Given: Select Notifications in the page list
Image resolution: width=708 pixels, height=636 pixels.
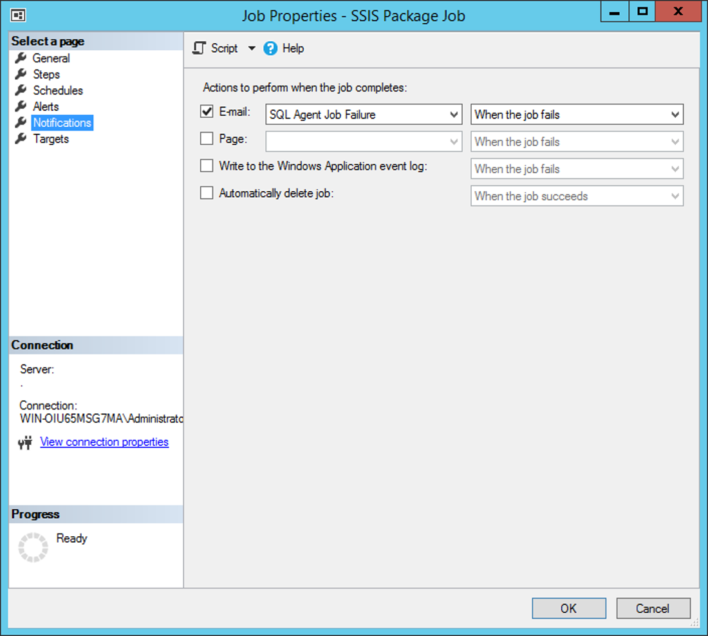Looking at the screenshot, I should (x=62, y=122).
